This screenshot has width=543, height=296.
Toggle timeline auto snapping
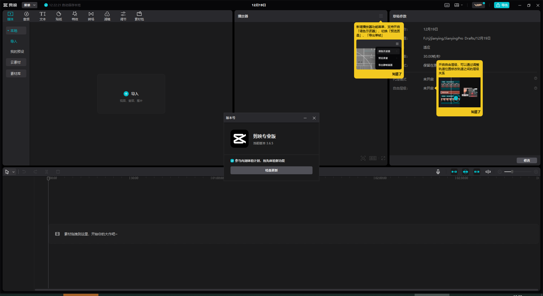[x=466, y=172]
